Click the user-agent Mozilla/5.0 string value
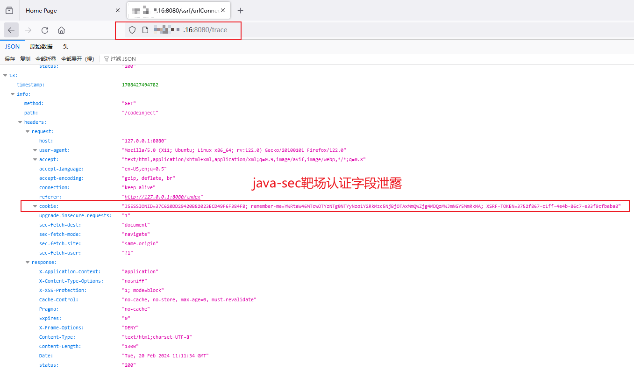Screen dimensions: 634x370 click(x=234, y=150)
